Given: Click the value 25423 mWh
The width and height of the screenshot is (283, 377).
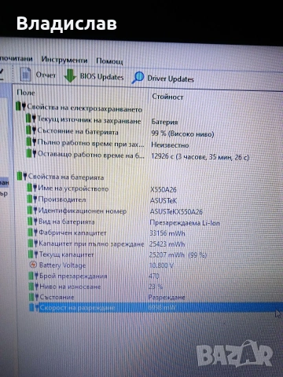Looking at the screenshot, I should pyautogui.click(x=167, y=244).
